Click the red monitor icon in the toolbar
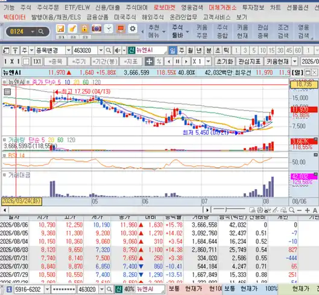Screen dimensions: 319x295 [121, 29]
